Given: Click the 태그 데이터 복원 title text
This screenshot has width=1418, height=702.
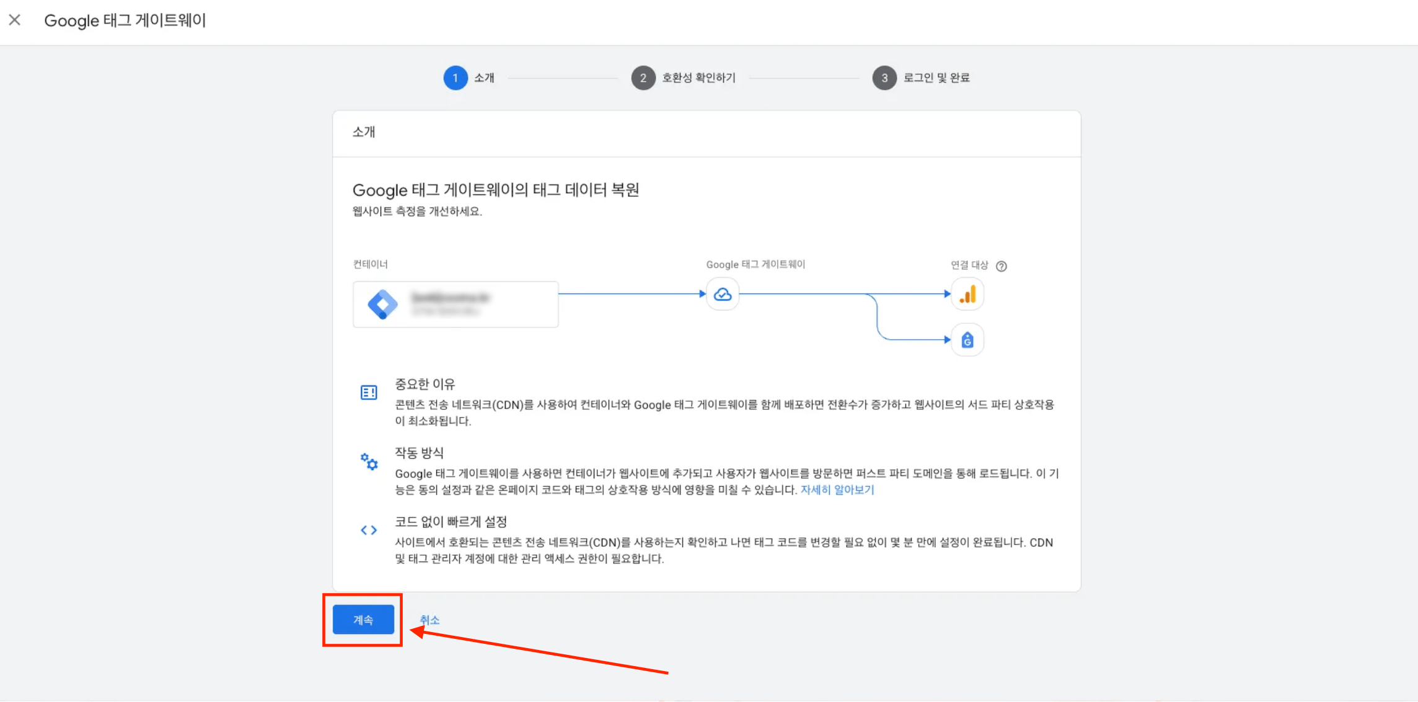Looking at the screenshot, I should pyautogui.click(x=496, y=190).
